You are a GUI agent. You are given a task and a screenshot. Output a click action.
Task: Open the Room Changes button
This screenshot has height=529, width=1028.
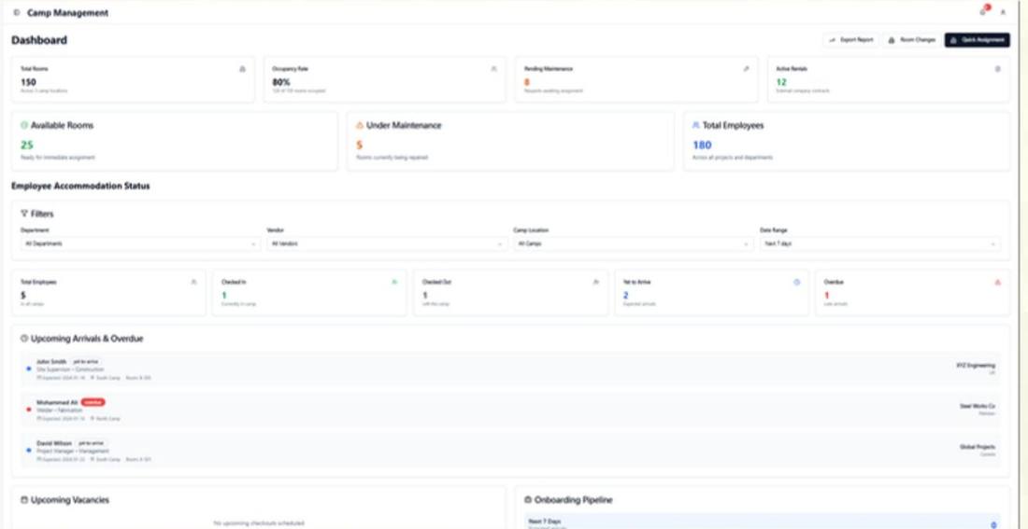pyautogui.click(x=912, y=40)
